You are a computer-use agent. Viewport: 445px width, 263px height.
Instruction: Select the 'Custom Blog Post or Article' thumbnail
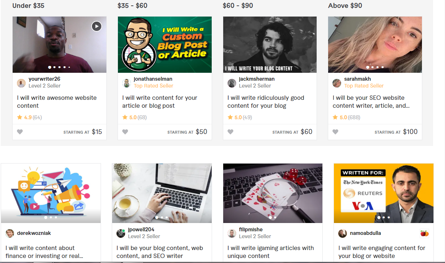click(164, 45)
